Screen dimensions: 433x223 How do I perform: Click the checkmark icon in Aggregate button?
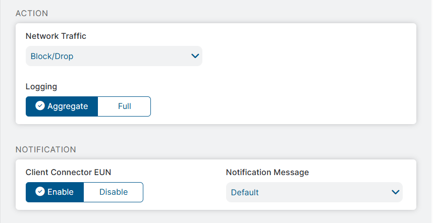40,106
